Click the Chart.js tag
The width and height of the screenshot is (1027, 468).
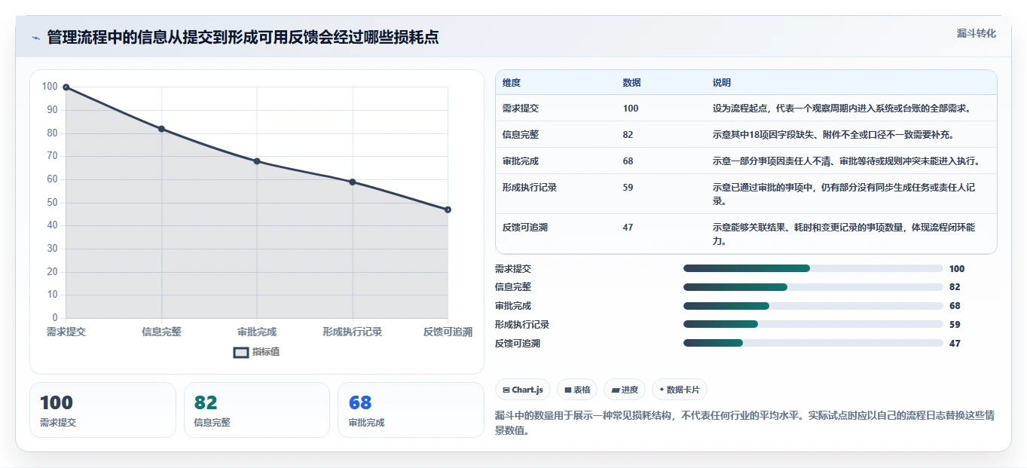[x=523, y=390]
